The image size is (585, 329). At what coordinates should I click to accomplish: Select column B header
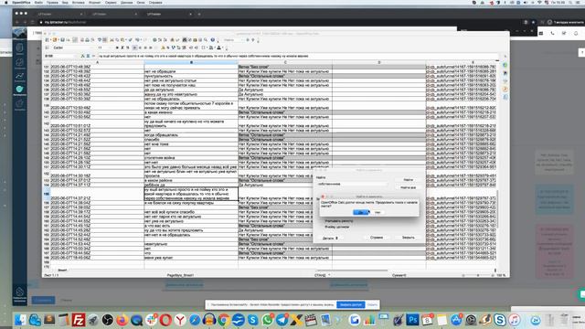(x=191, y=62)
